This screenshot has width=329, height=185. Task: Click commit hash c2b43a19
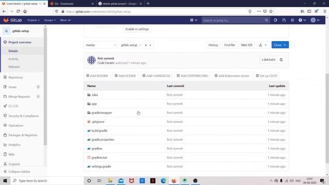pyautogui.click(x=268, y=60)
